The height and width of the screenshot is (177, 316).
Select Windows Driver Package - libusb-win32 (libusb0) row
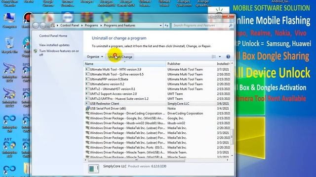click(x=157, y=123)
